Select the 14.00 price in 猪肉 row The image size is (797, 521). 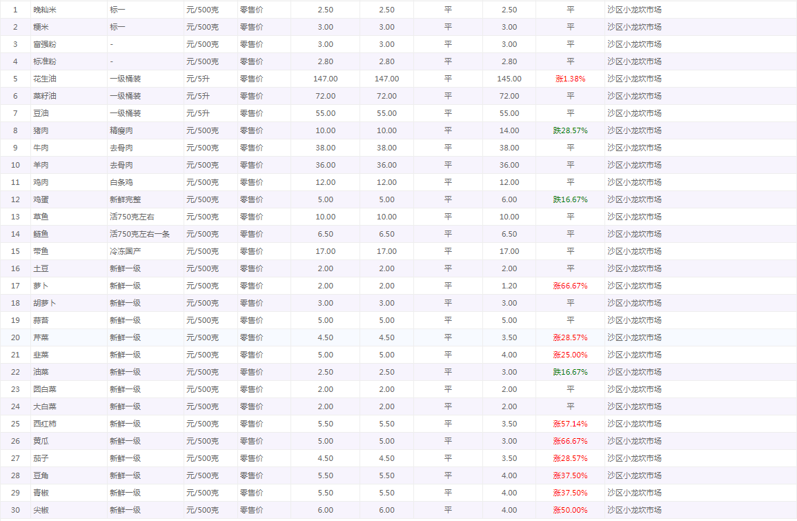click(x=509, y=130)
